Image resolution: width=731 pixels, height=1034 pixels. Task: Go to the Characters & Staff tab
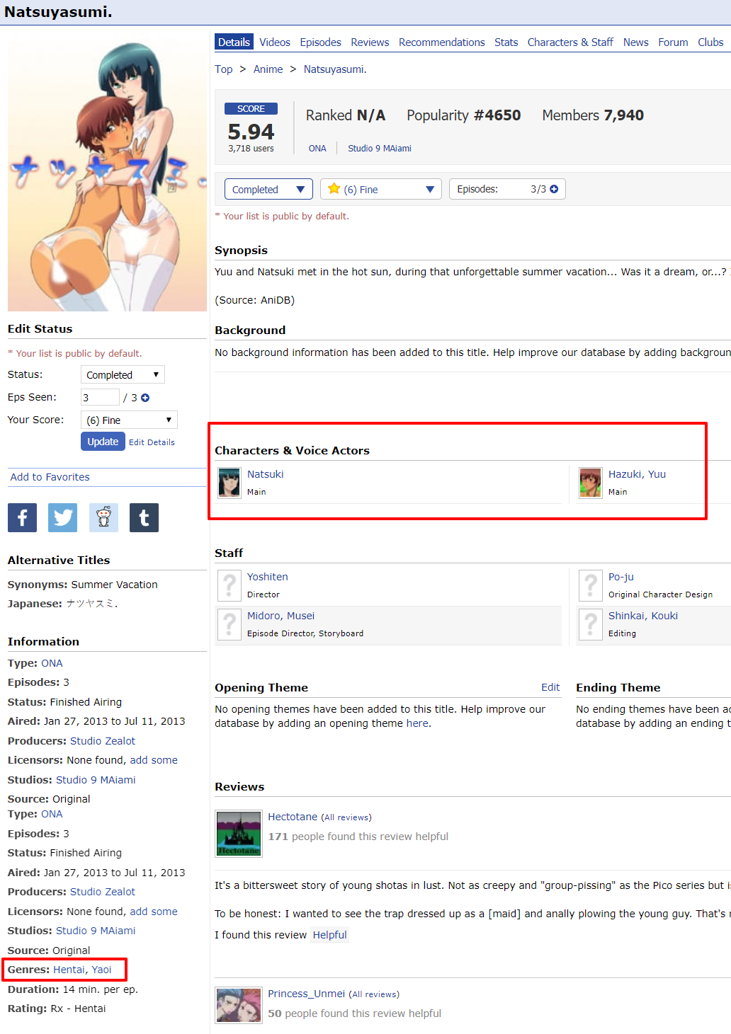tap(569, 42)
